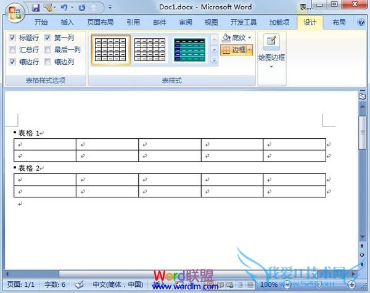Enable the 汇总行 total row checkbox
Image resolution: width=370 pixels, height=293 pixels.
[x=12, y=50]
